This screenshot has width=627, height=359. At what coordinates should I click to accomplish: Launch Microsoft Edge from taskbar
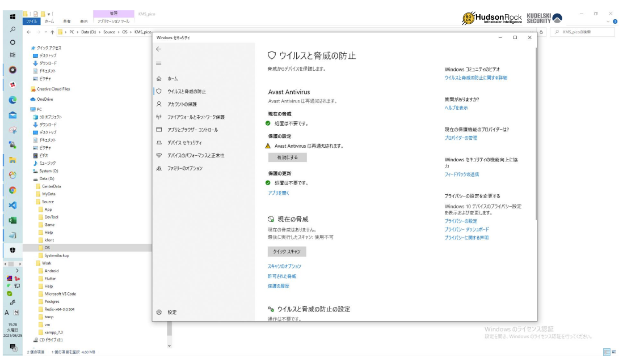click(x=13, y=100)
